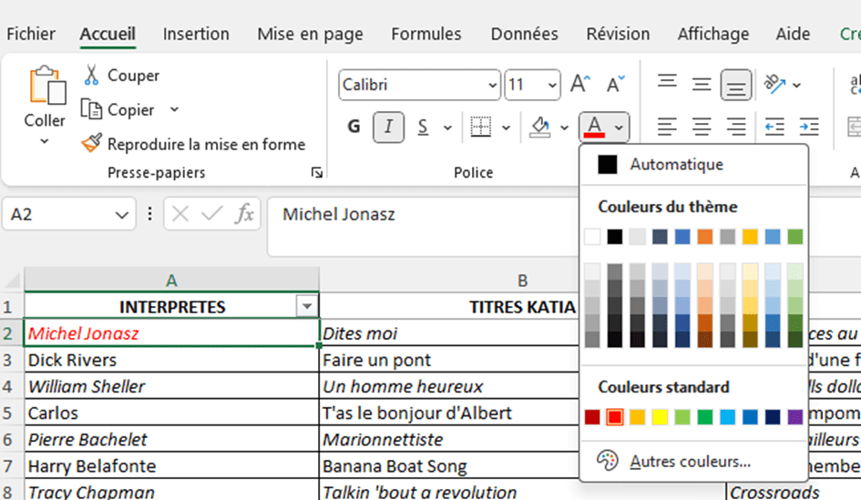Open the INTERPRETES column filter dropdown
Image resolution: width=861 pixels, height=500 pixels.
(x=307, y=307)
